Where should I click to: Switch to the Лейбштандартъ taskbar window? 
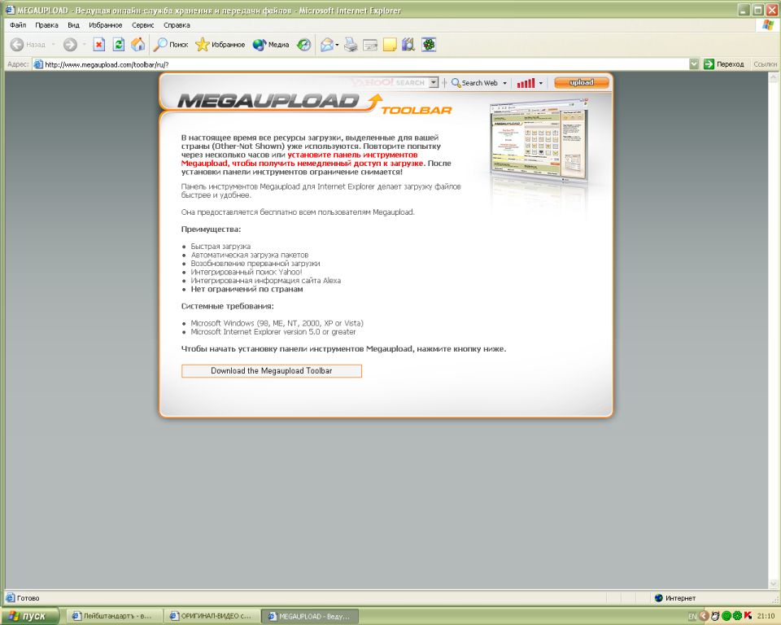pos(116,617)
